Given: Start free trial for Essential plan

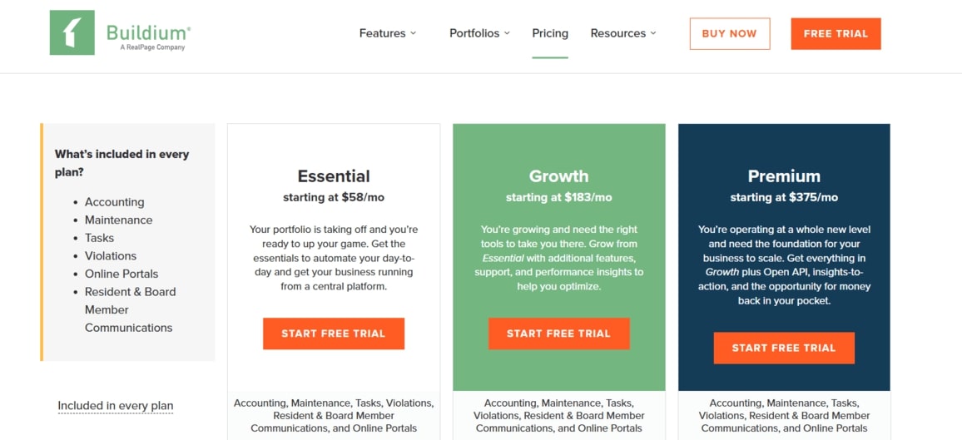Looking at the screenshot, I should coord(334,334).
